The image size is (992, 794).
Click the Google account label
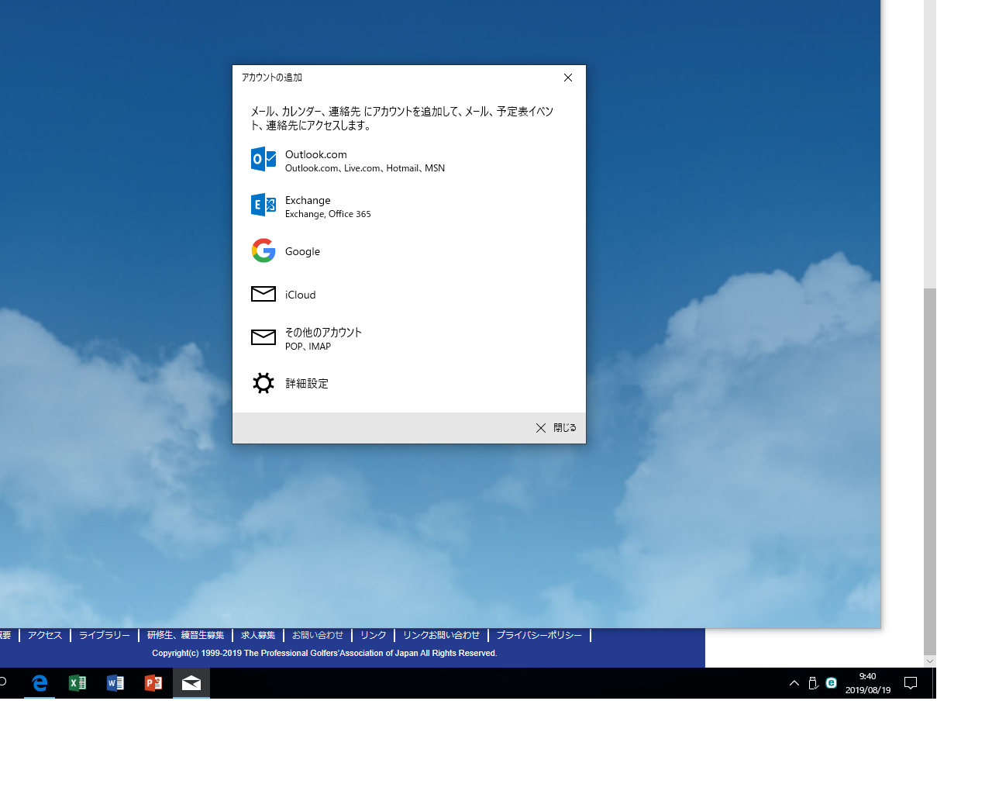pyautogui.click(x=302, y=251)
